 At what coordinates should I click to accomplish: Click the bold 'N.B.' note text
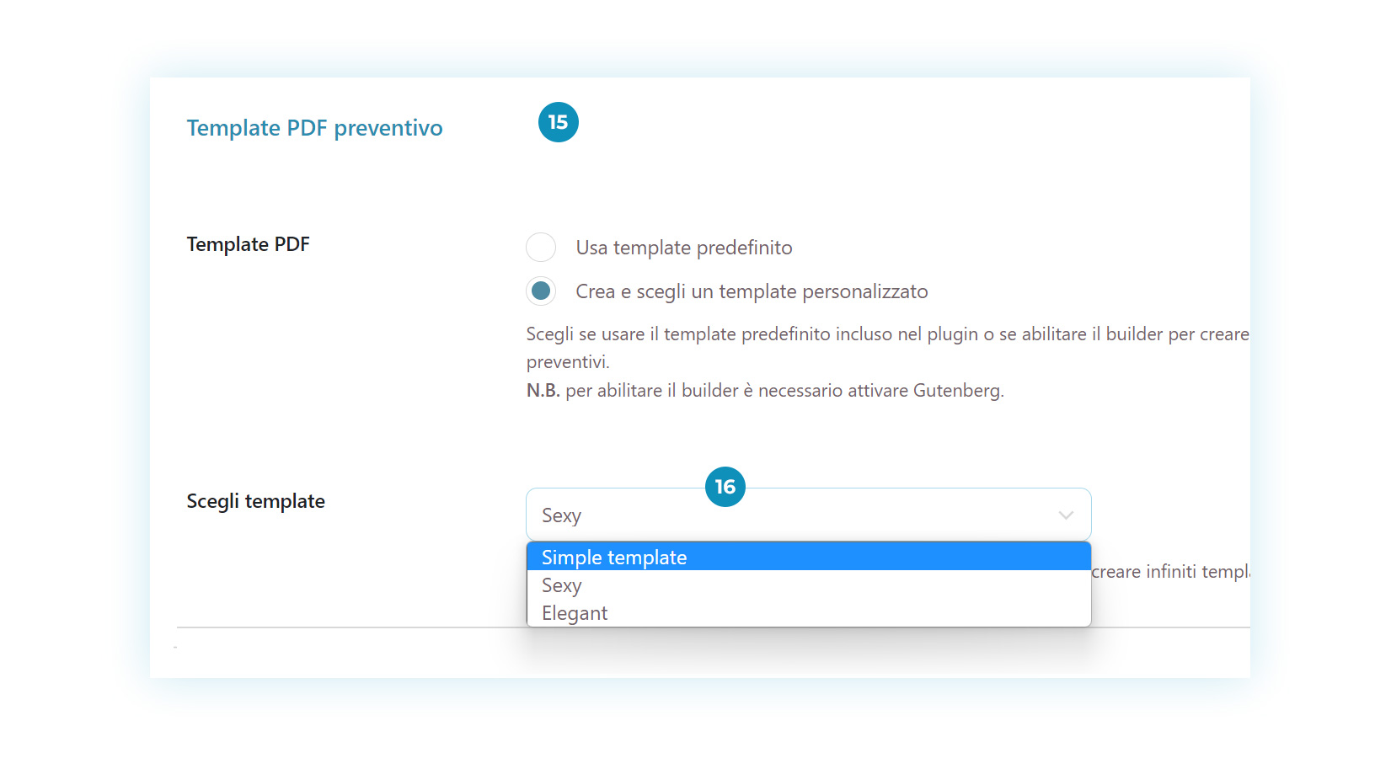coord(543,391)
